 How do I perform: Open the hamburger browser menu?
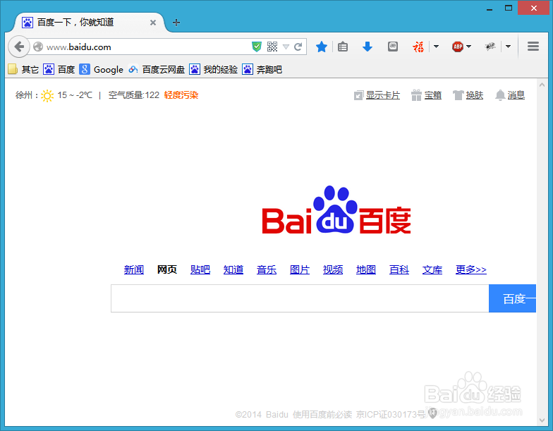pyautogui.click(x=533, y=47)
